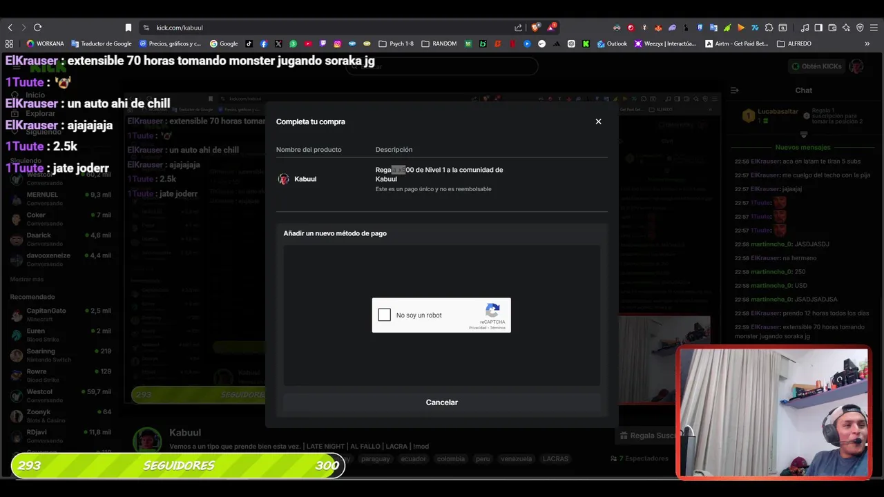884x497 pixels.
Task: Open the Instagram bookmark icon
Action: click(x=337, y=43)
